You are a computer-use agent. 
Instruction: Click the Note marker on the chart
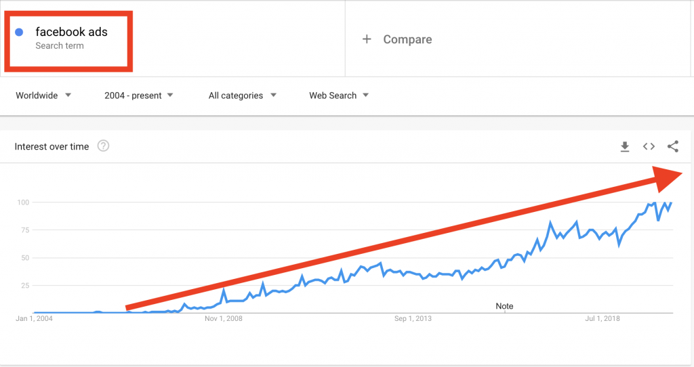click(x=504, y=306)
